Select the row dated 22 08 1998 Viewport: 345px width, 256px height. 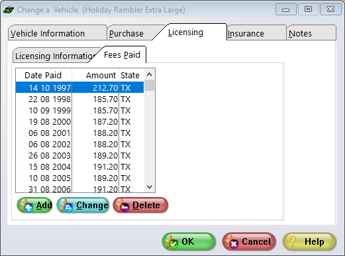tap(79, 99)
